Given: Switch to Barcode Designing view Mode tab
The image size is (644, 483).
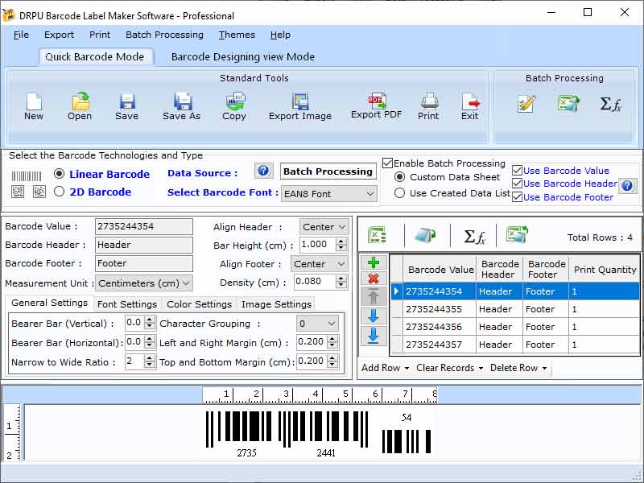Looking at the screenshot, I should 242,57.
